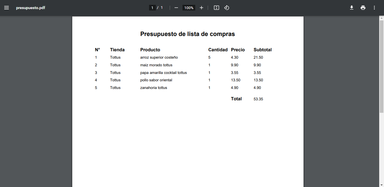Open the sidebar hamburger menu
This screenshot has width=384, height=187.
click(x=7, y=8)
